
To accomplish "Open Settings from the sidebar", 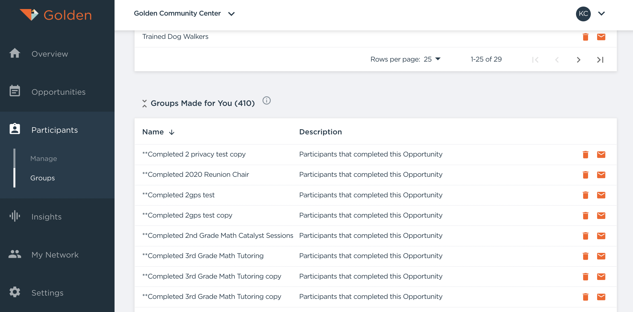I will 47,293.
